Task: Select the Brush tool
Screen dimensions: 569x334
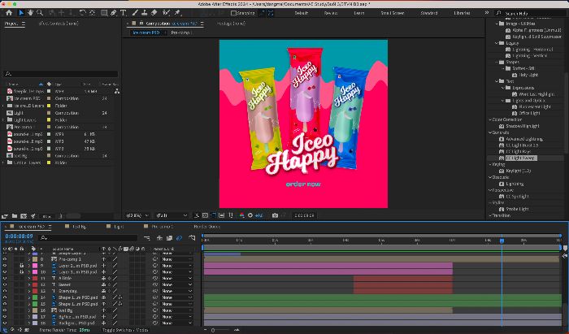Action: pyautogui.click(x=135, y=13)
